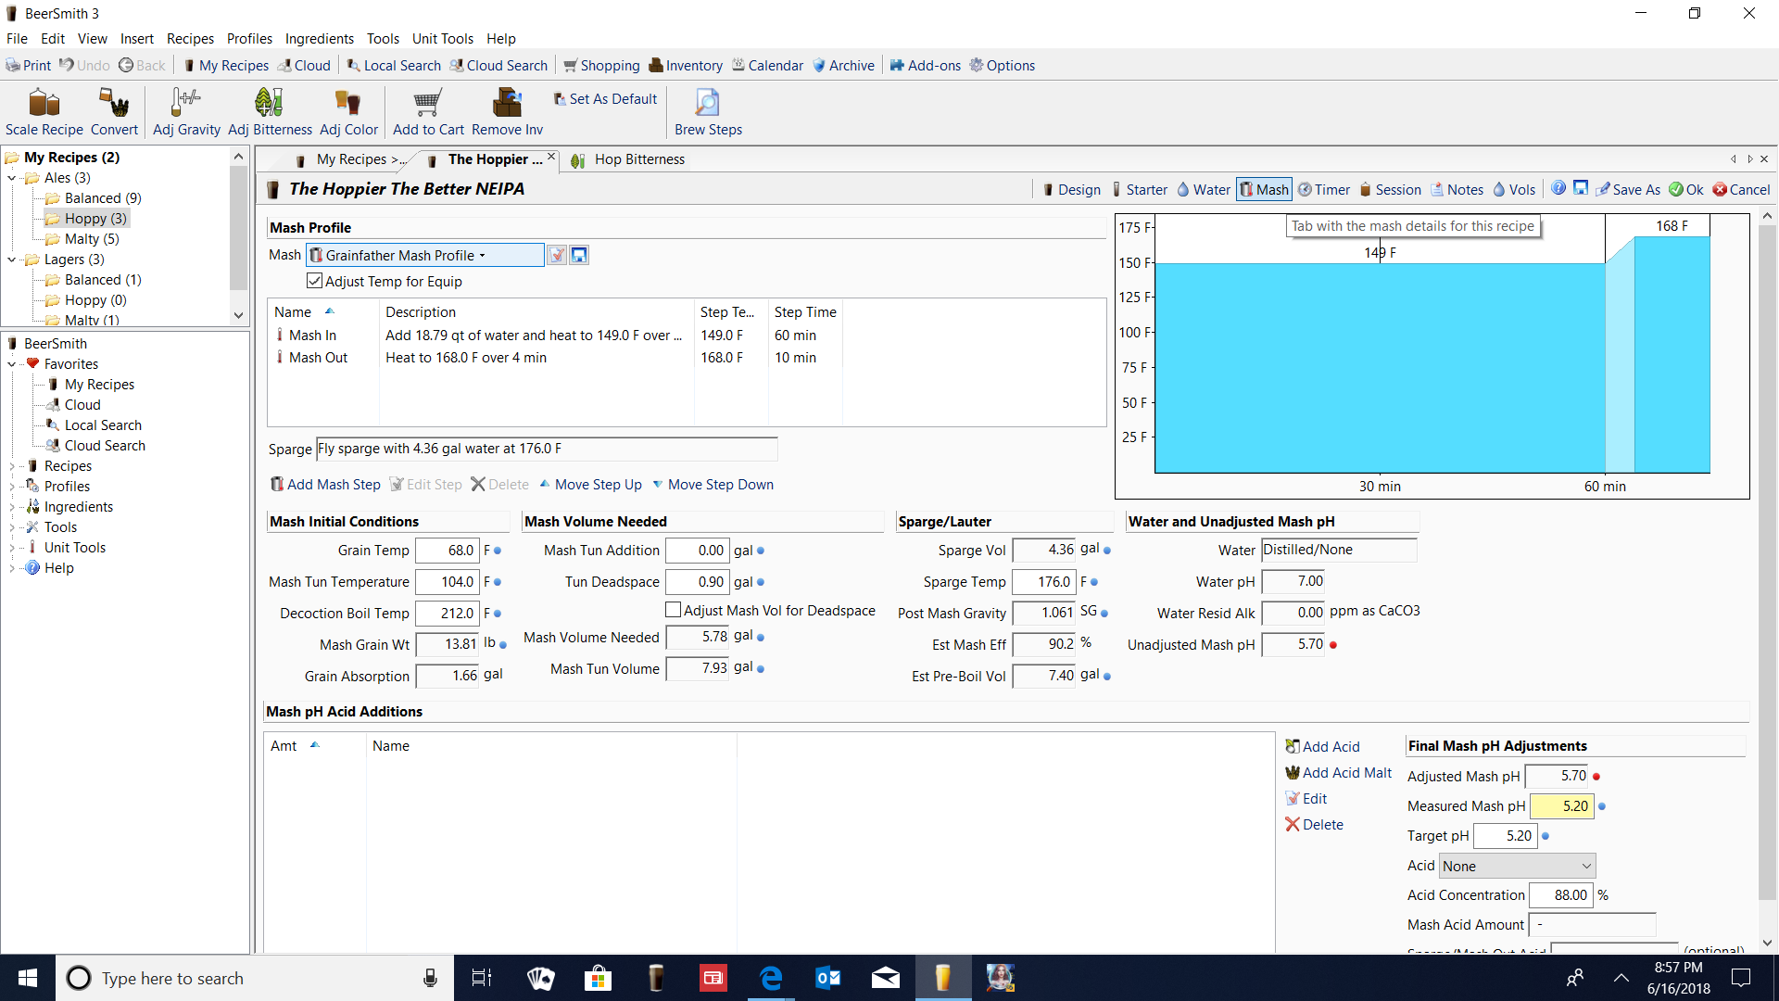The image size is (1779, 1001).
Task: Click the Print toolbar button
Action: (28, 66)
